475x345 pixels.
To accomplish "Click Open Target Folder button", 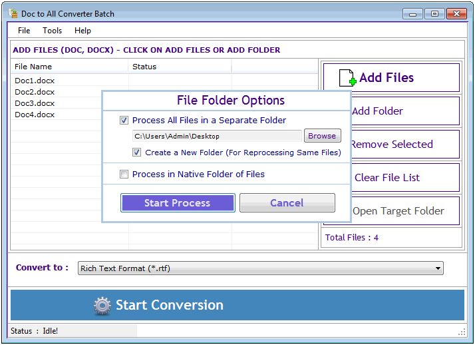I will click(x=405, y=211).
